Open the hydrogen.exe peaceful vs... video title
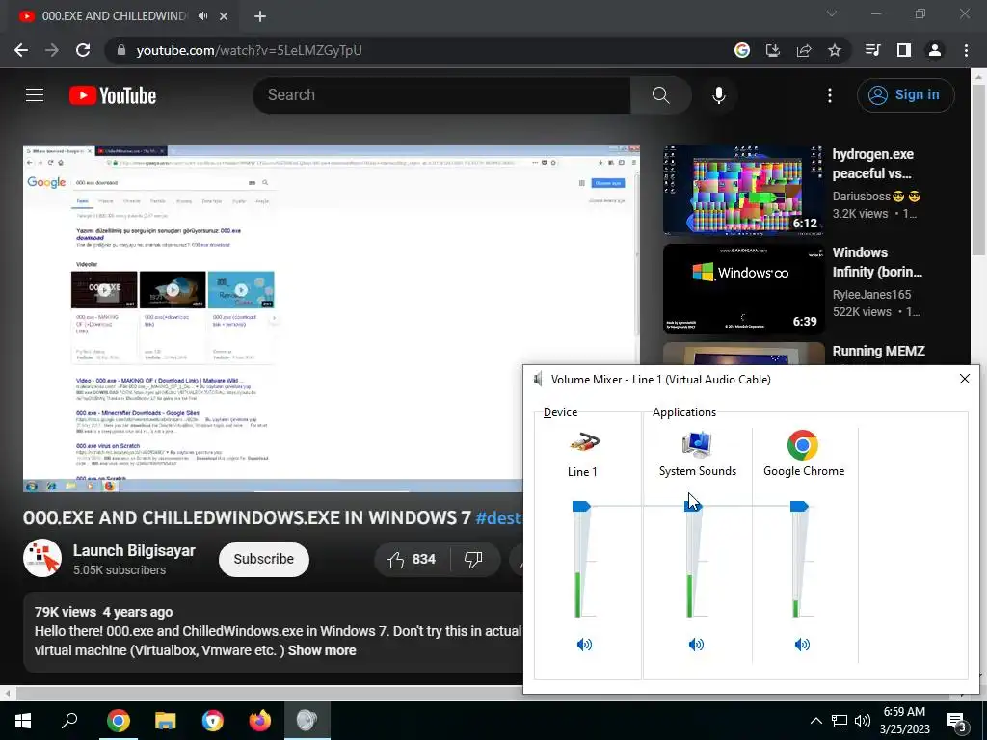Viewport: 987px width, 740px height. click(873, 164)
